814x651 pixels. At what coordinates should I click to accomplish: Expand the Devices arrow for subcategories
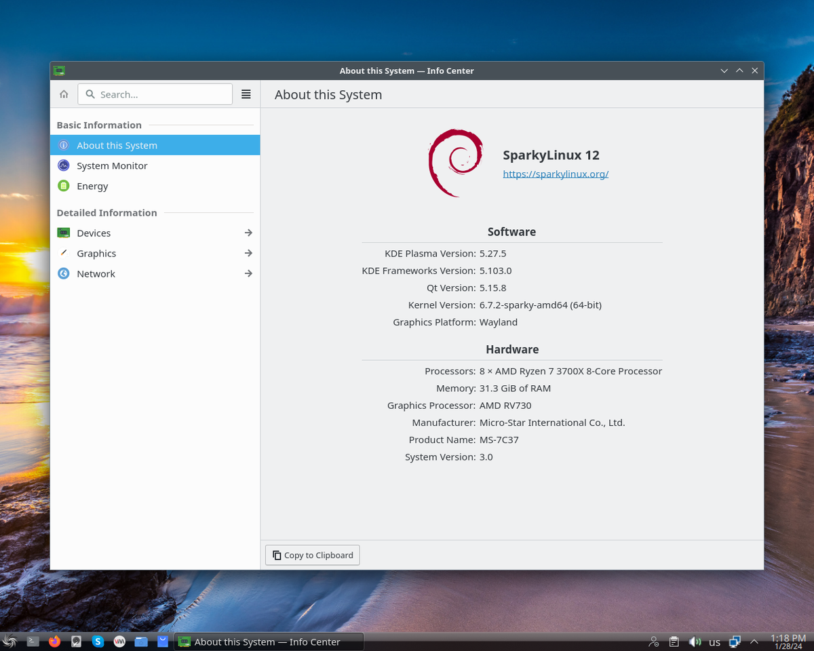(x=248, y=233)
